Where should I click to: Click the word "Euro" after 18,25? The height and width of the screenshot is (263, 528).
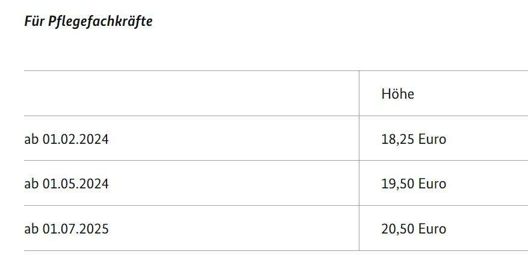(432, 139)
